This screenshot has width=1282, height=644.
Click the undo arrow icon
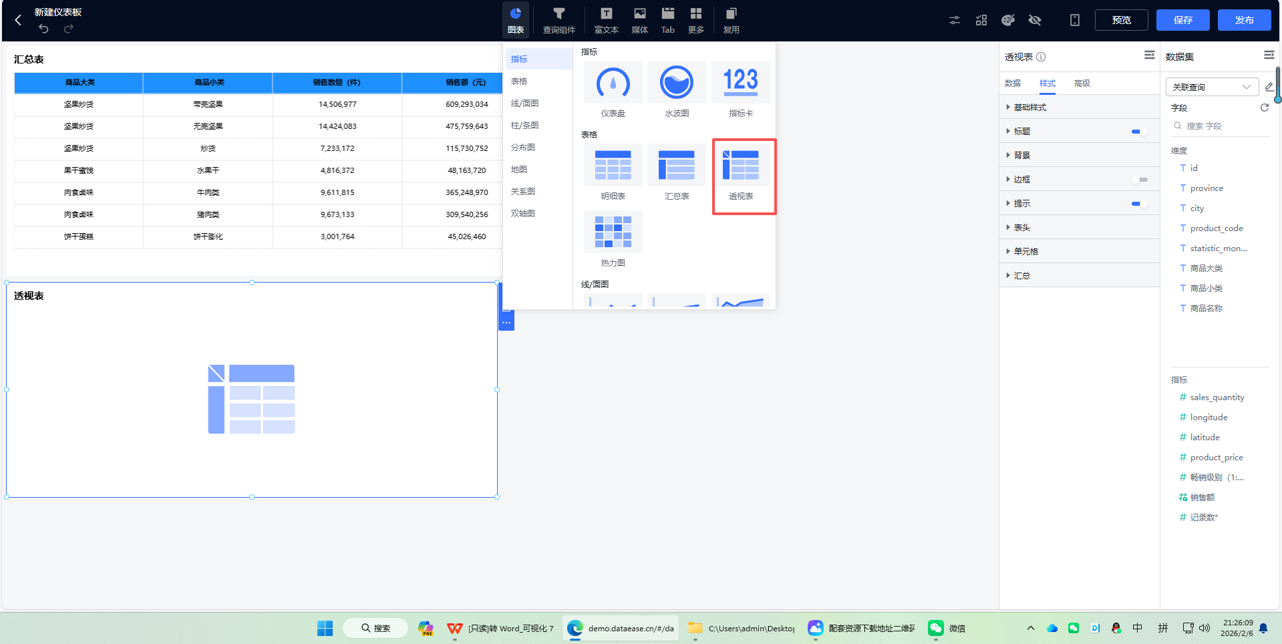click(x=43, y=29)
